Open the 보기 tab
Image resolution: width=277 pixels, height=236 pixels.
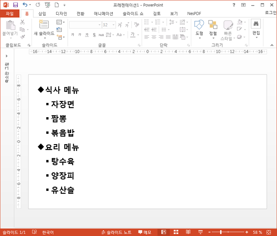(174, 13)
